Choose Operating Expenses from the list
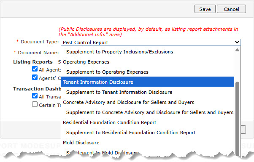This screenshot has height=162, width=254. tap(148, 62)
